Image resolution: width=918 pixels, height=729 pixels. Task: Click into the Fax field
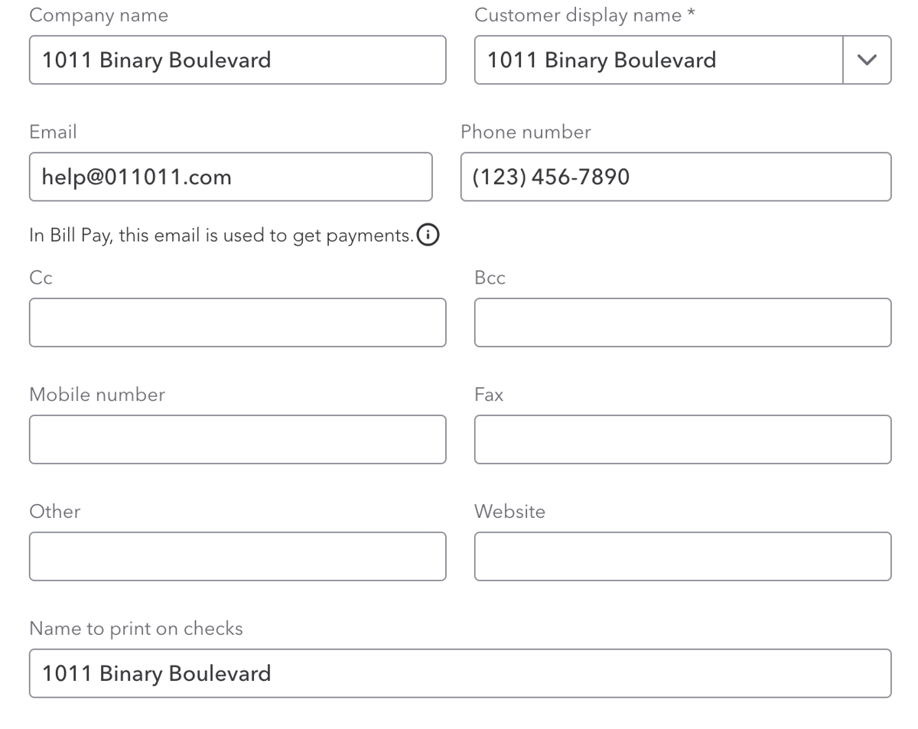pos(682,439)
